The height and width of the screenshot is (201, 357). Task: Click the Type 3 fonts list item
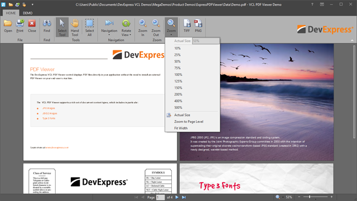(x=49, y=118)
